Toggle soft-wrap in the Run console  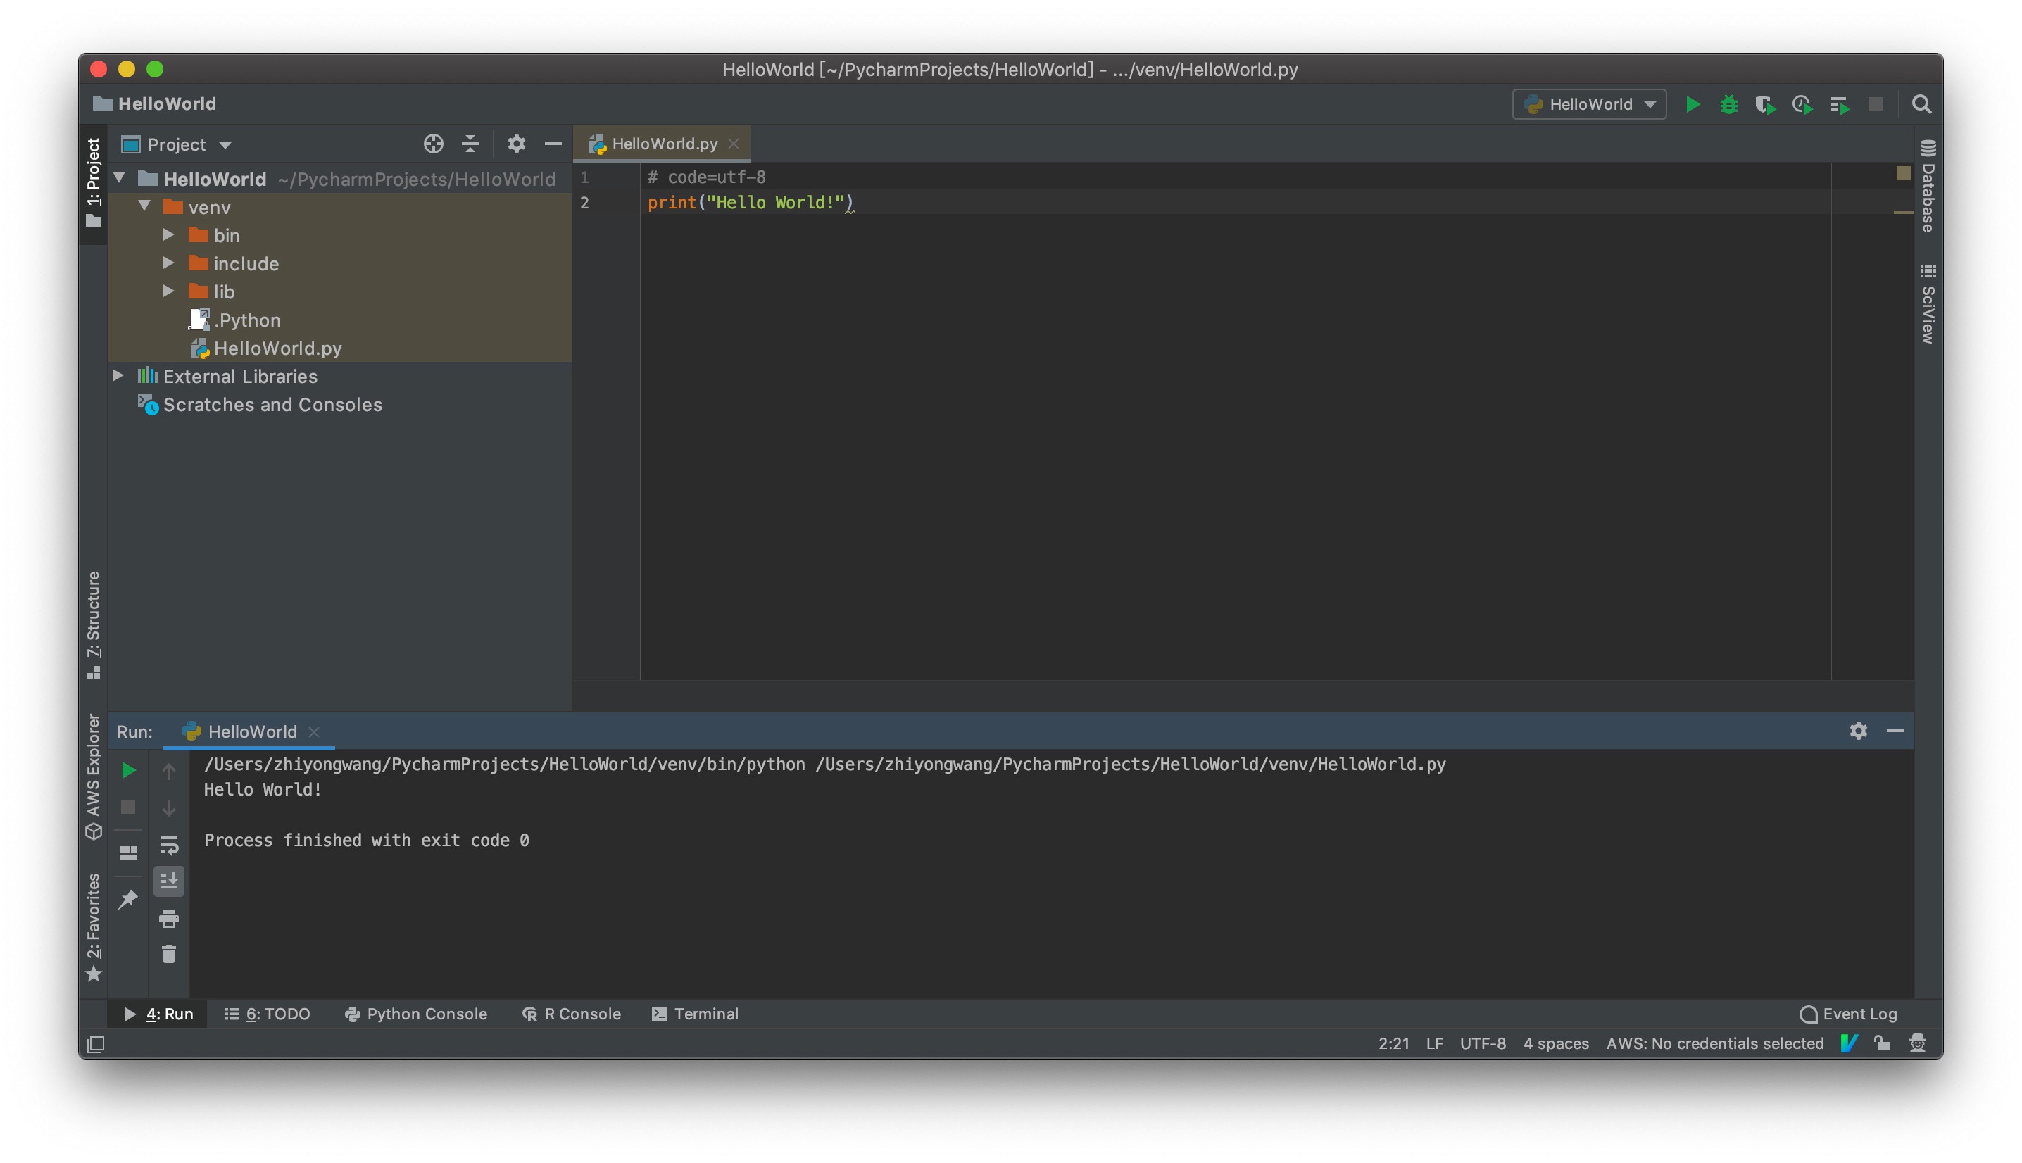click(168, 845)
